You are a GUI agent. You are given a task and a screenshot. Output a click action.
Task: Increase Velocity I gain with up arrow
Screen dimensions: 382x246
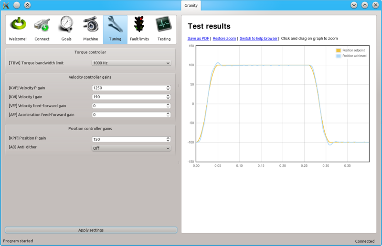coord(168,96)
